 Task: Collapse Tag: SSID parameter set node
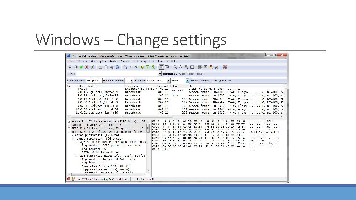point(76,142)
